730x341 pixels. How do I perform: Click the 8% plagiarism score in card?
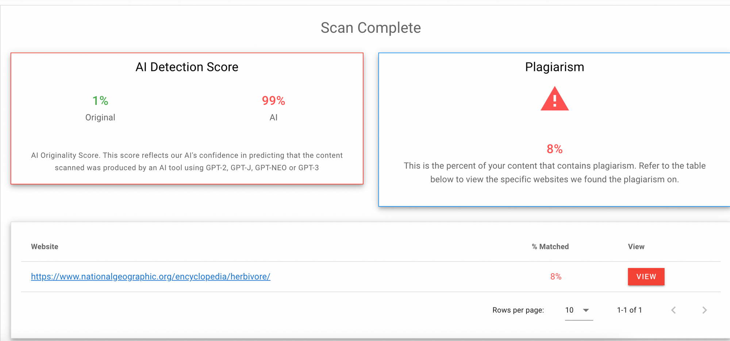554,149
